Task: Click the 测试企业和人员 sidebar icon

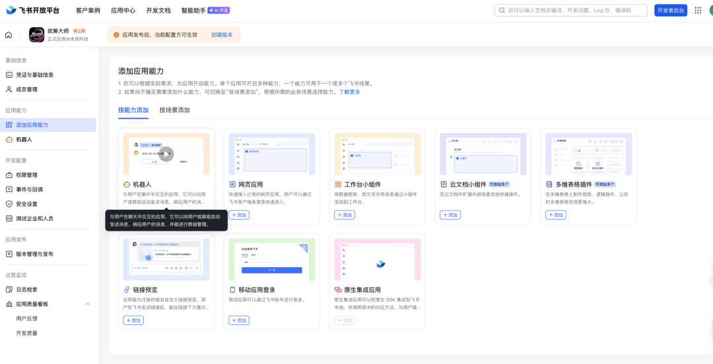Action: click(x=9, y=218)
